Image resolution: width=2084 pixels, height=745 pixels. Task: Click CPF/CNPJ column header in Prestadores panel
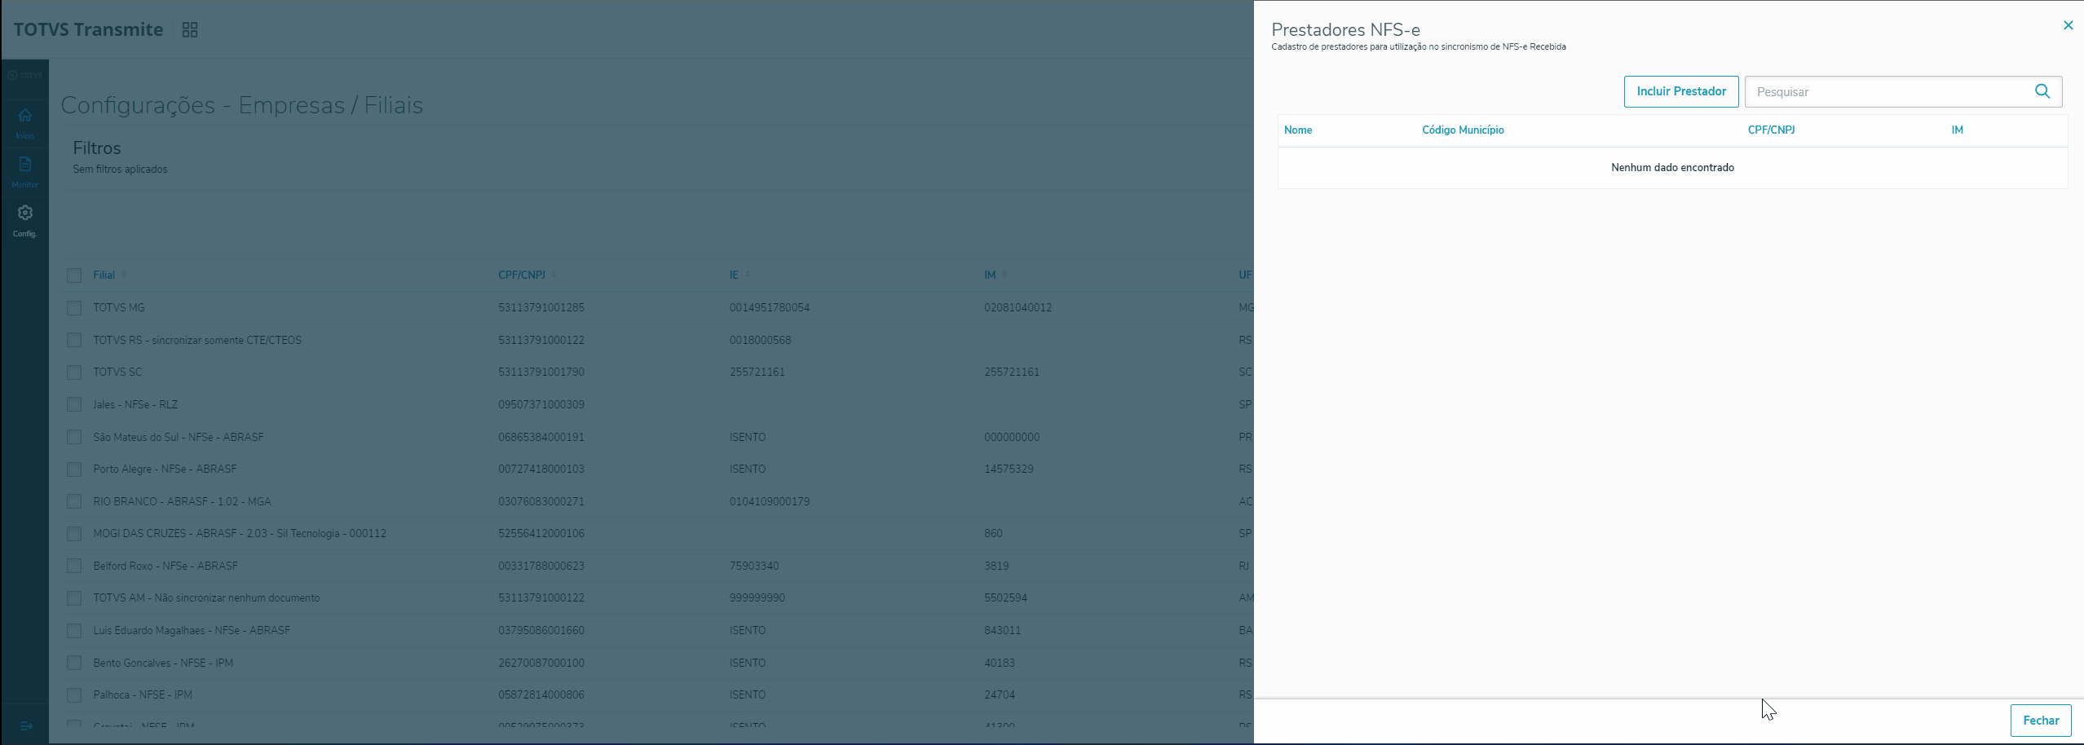tap(1771, 130)
